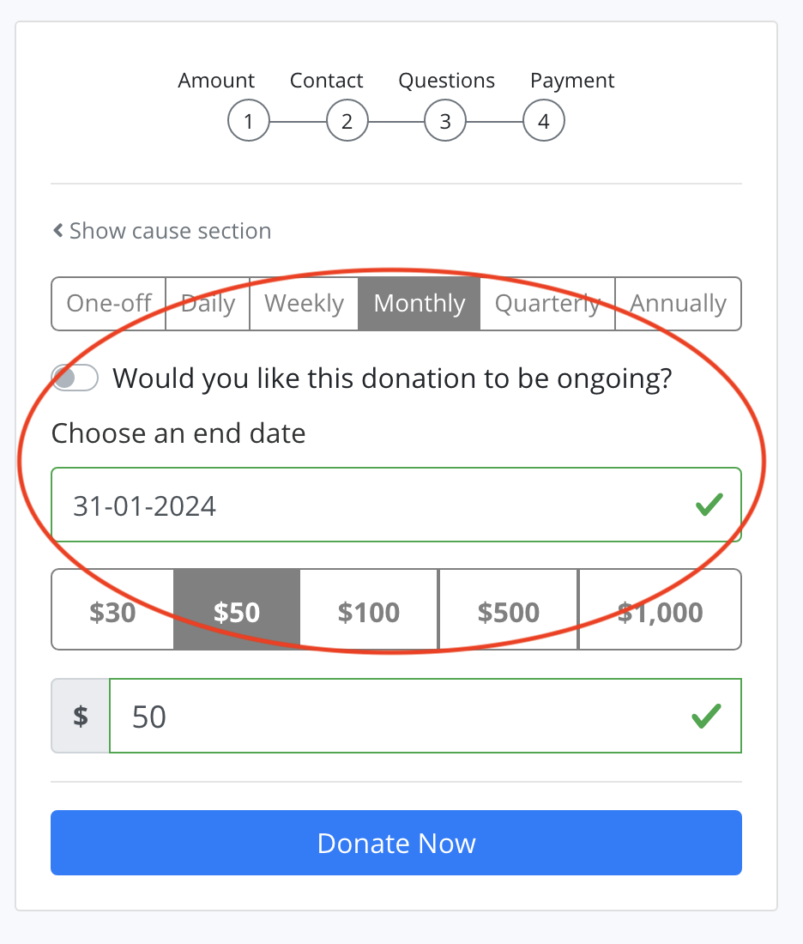Select the Daily donation frequency
The width and height of the screenshot is (803, 944).
point(207,303)
